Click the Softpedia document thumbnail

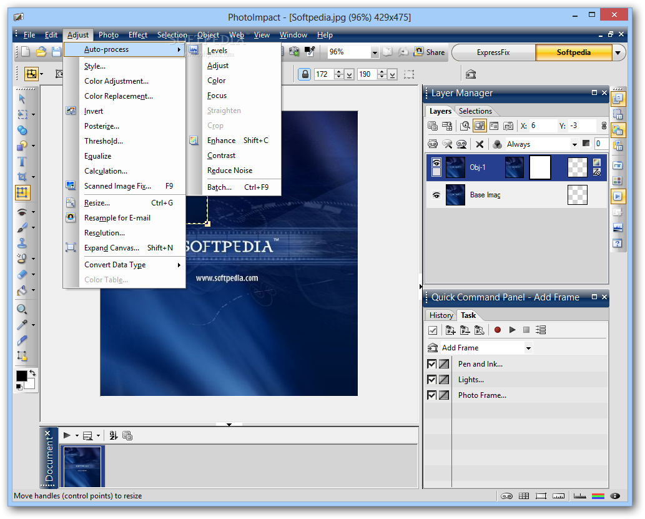pyautogui.click(x=82, y=467)
